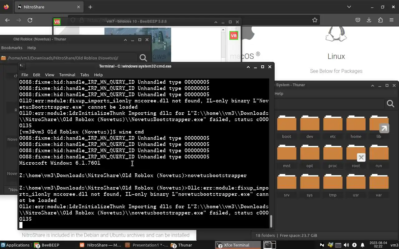This screenshot has width=399, height=249.
Task: Open the Terminal menu in the terminal menubar
Action: (67, 75)
